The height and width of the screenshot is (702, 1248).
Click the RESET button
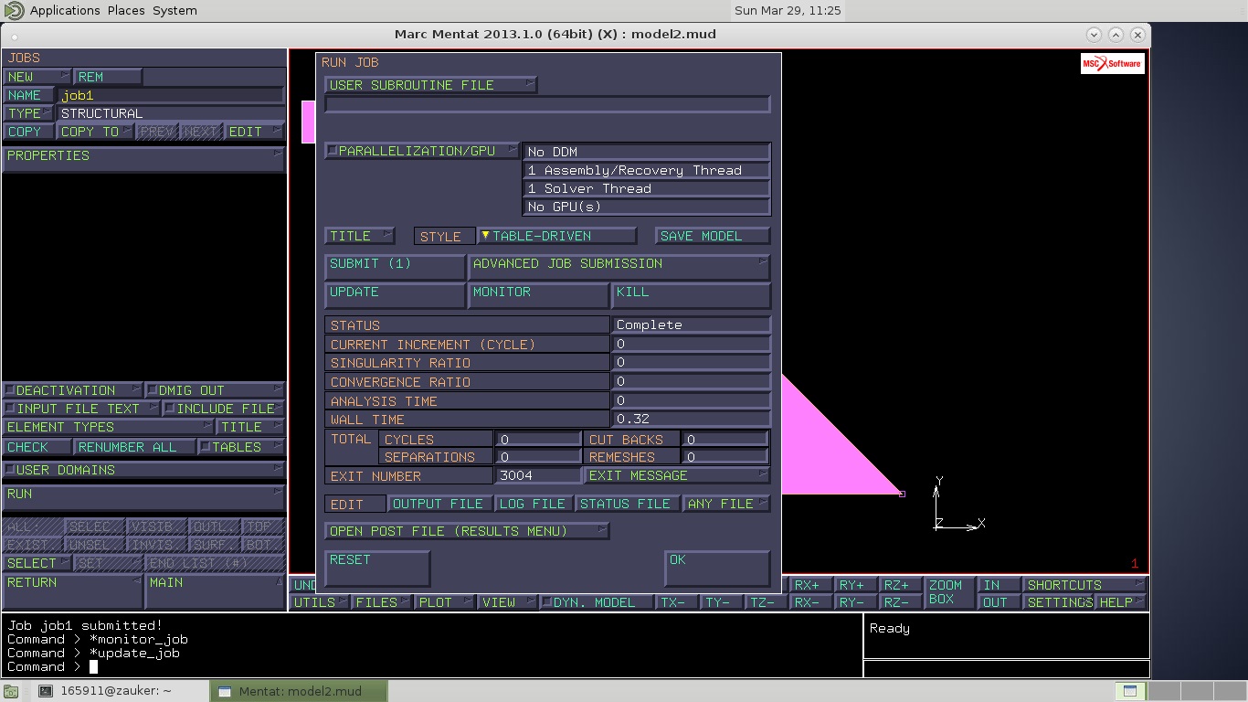[x=377, y=569]
